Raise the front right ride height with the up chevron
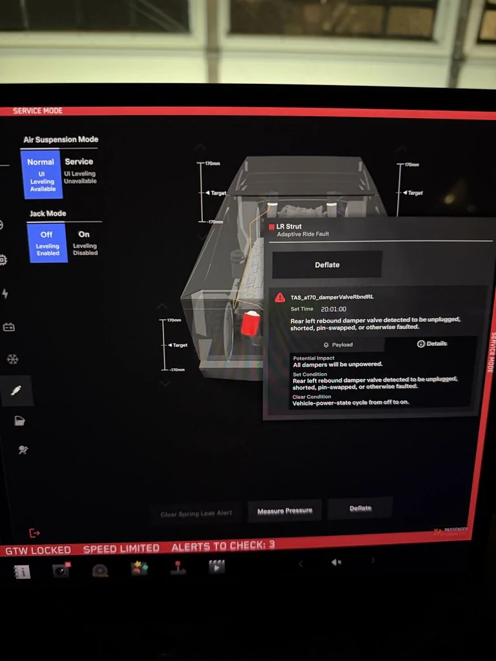Viewport: 496px width, 661px height. click(401, 148)
